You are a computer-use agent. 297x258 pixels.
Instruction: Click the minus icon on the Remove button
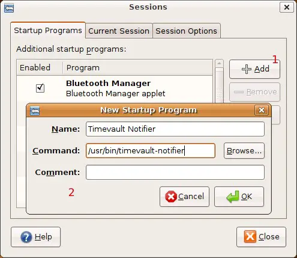[x=239, y=92]
